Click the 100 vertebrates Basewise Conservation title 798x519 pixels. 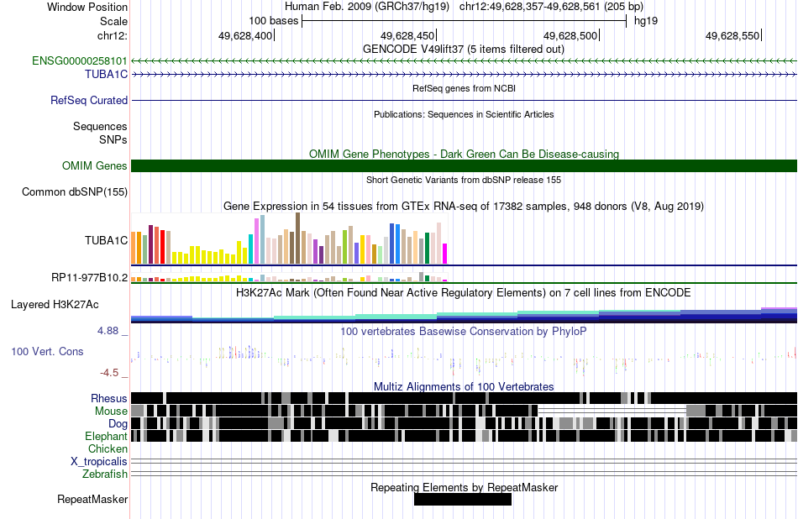coord(464,332)
